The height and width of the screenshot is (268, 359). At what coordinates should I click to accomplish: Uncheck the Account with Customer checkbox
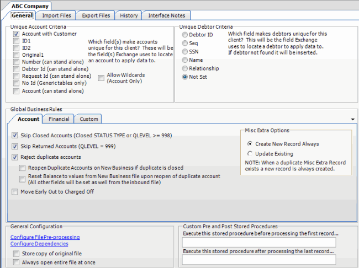(x=17, y=34)
